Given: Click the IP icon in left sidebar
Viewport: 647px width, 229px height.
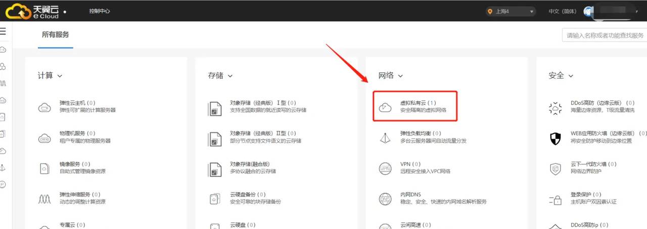Looking at the screenshot, I should tap(3, 185).
